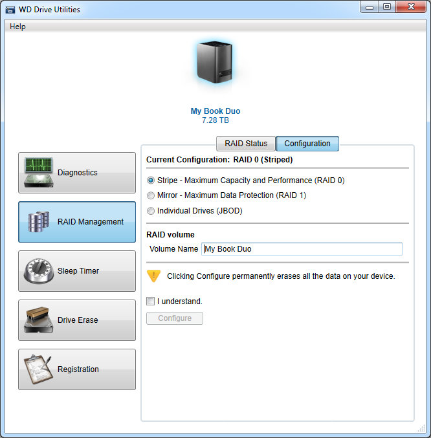The width and height of the screenshot is (431, 438).
Task: Close the WD Drive Utilities window
Action: [411, 7]
